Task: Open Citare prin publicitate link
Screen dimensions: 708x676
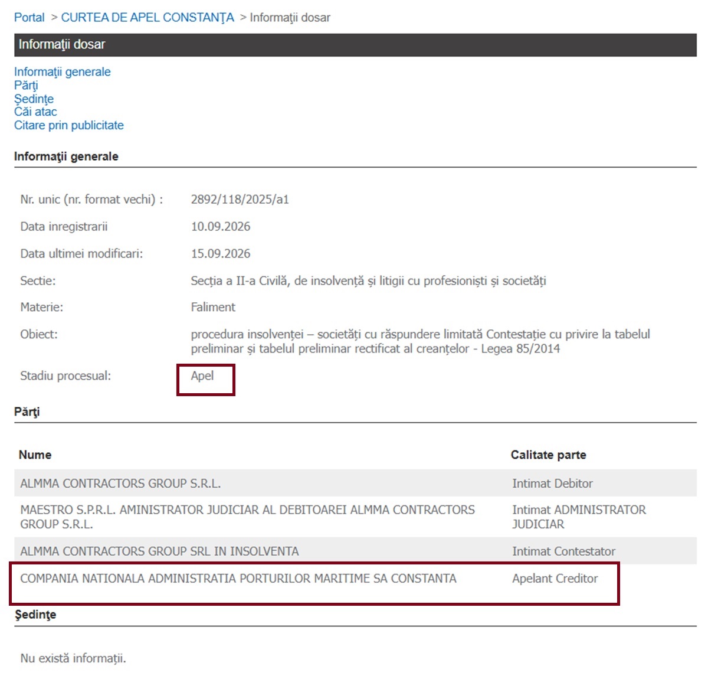Action: pos(69,125)
